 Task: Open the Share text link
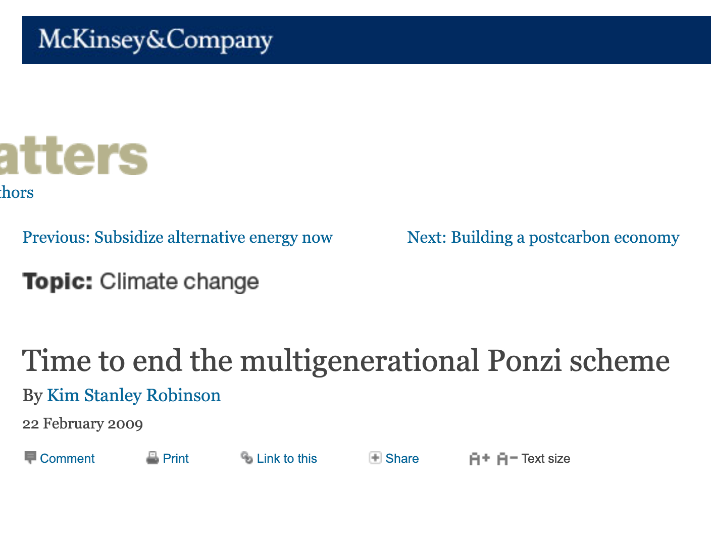click(x=402, y=458)
